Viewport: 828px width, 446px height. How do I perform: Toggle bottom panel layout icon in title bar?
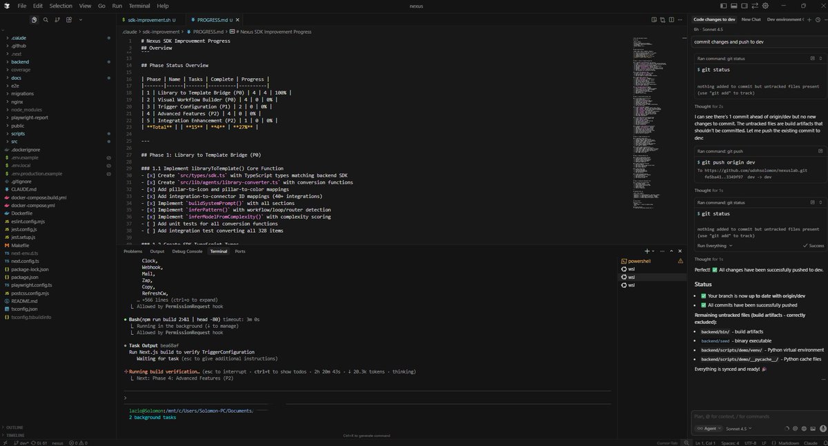click(734, 6)
